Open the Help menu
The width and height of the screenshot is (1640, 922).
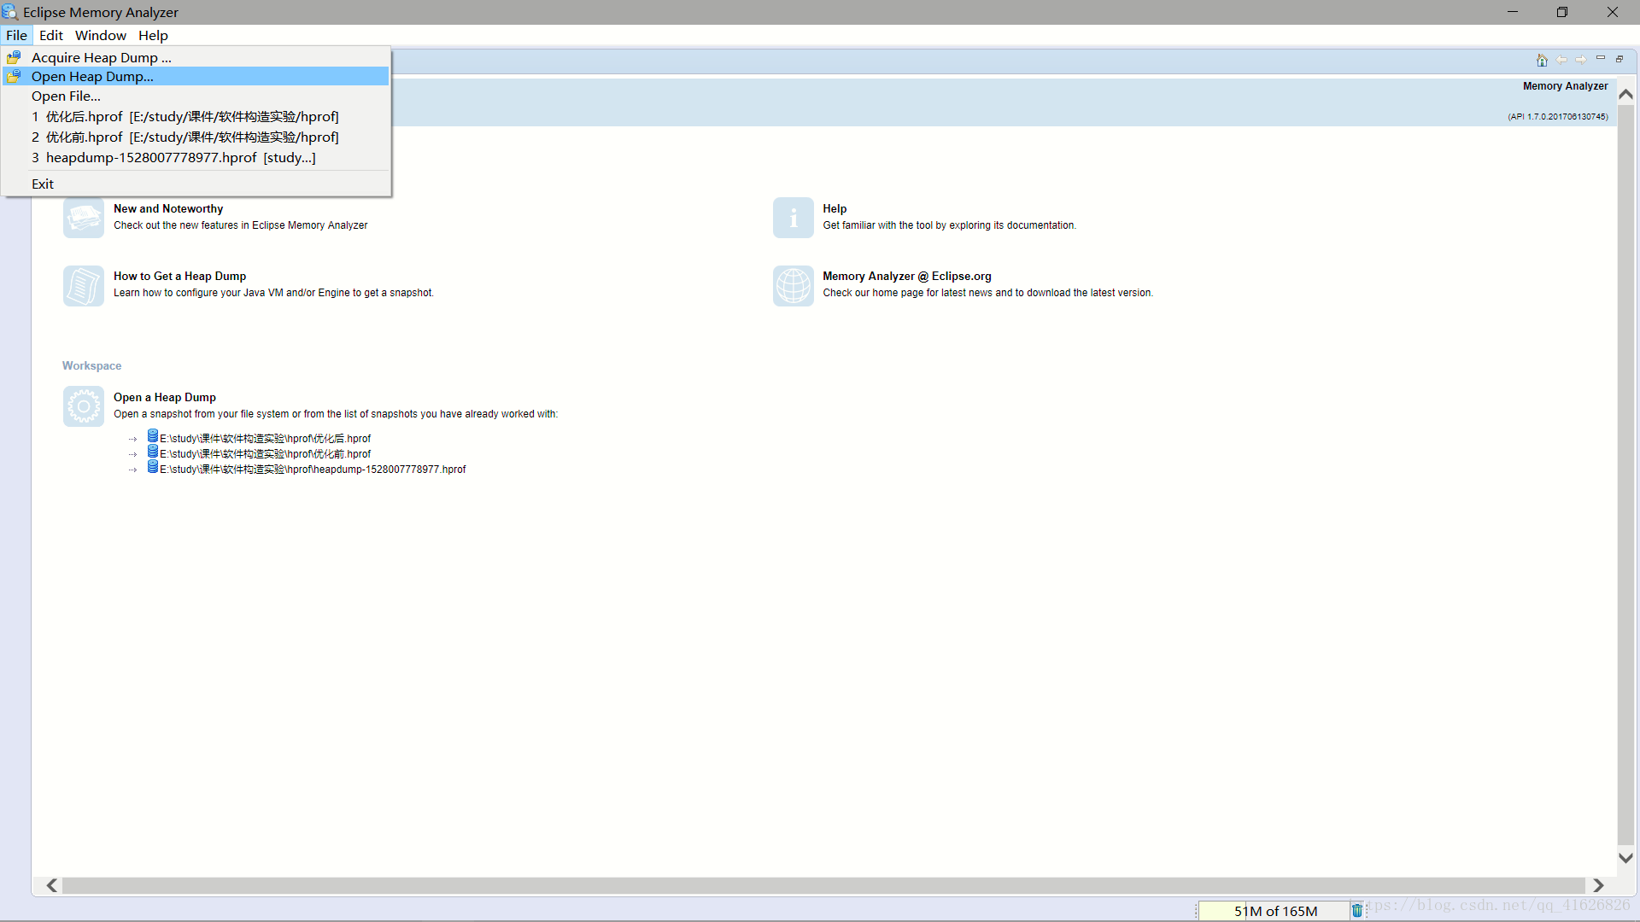tap(153, 35)
